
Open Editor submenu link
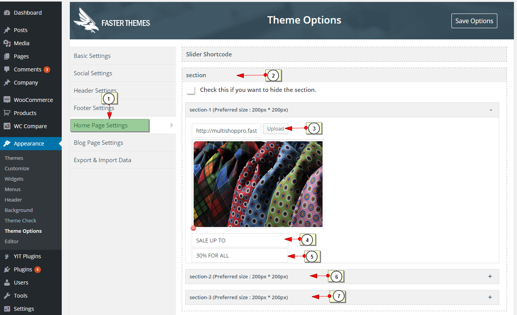(x=12, y=241)
